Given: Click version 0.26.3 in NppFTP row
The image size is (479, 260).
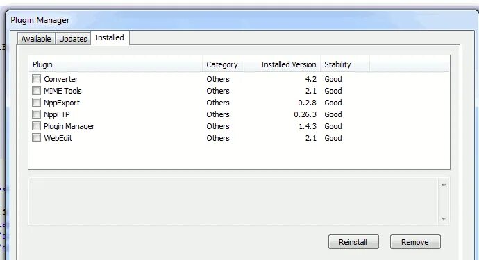Looking at the screenshot, I should [305, 114].
